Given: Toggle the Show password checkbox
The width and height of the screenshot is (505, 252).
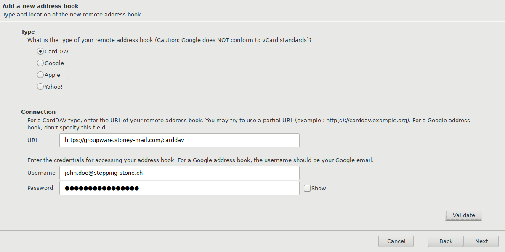Looking at the screenshot, I should tap(307, 189).
